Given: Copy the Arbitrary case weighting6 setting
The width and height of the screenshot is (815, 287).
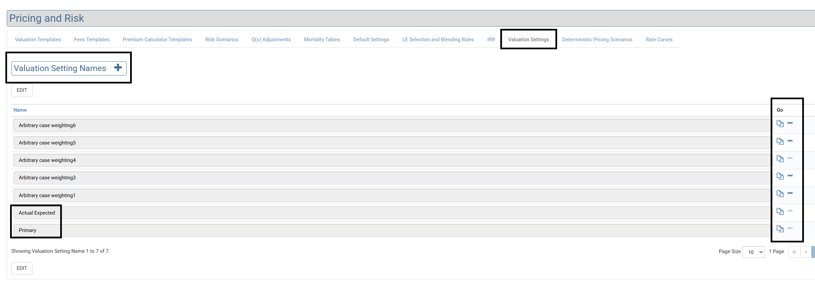Looking at the screenshot, I should tap(780, 123).
